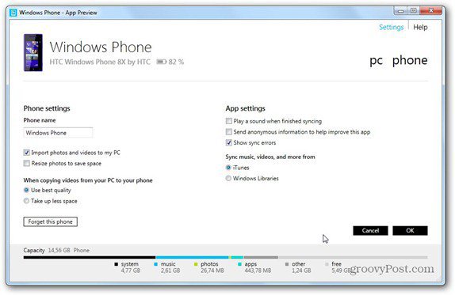
Task: Click the '14,56 GB' capacity value
Action: tap(59, 251)
